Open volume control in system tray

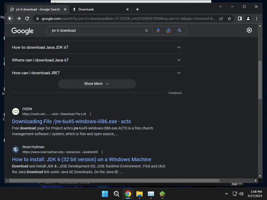pos(241,194)
